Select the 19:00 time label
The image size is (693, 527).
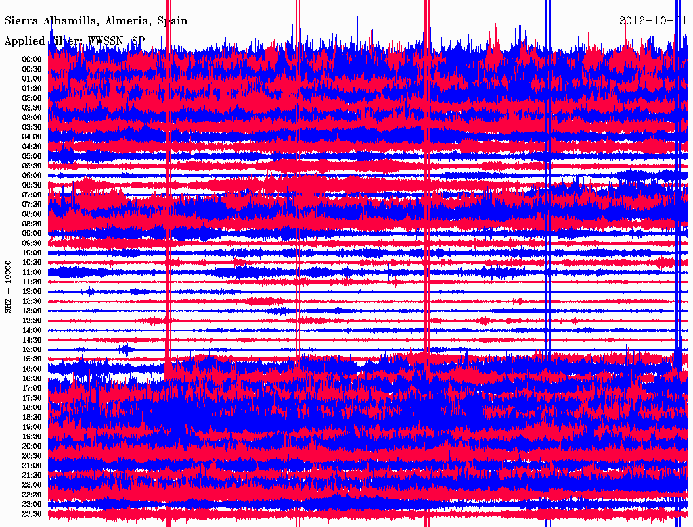(x=31, y=427)
